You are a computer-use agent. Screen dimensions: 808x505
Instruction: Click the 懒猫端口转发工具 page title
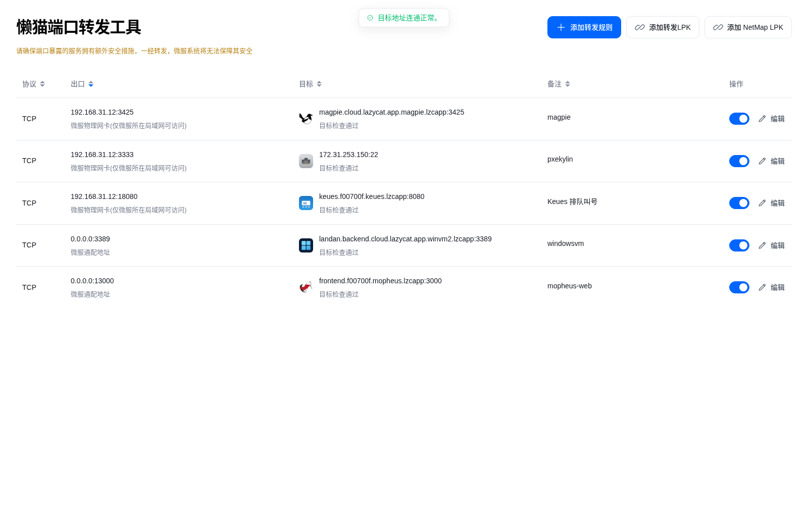pyautogui.click(x=79, y=27)
